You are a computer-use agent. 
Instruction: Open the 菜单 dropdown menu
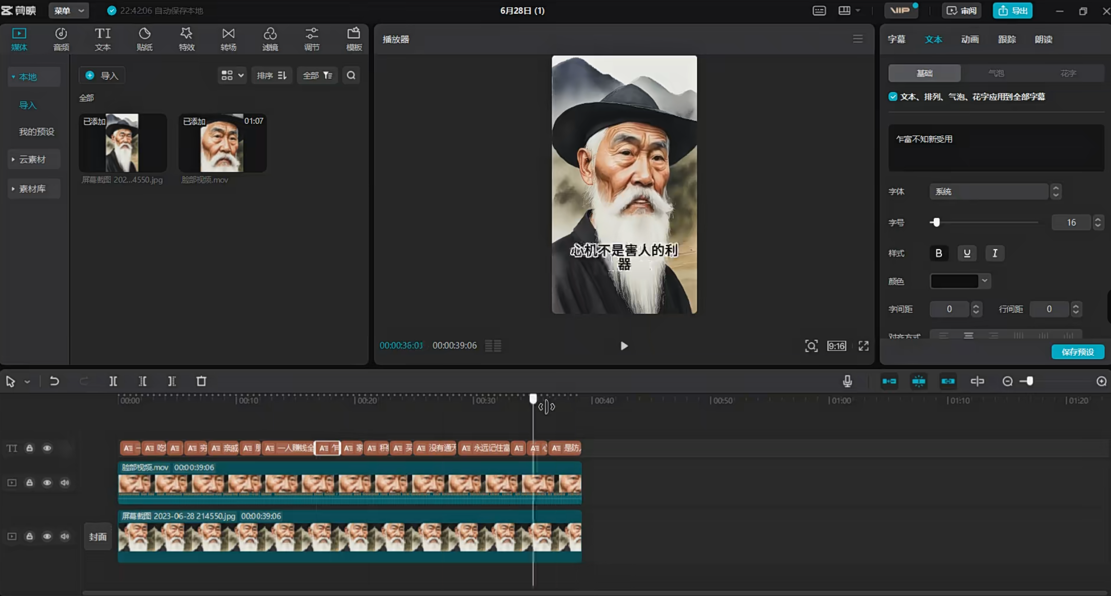click(69, 10)
